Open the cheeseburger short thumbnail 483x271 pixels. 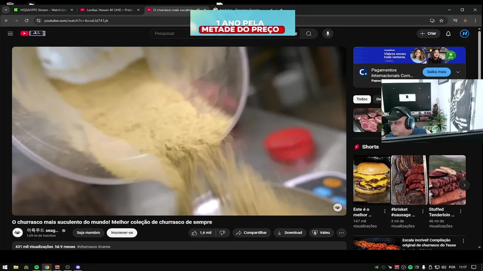371,180
